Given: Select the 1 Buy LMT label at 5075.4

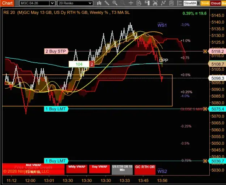Looking at the screenshot, I should (56, 109).
